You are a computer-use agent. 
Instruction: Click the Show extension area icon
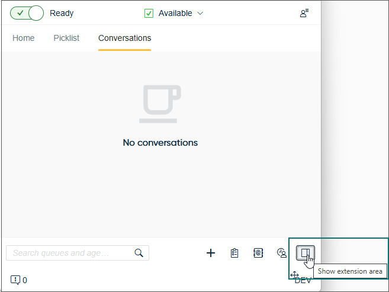pos(305,253)
